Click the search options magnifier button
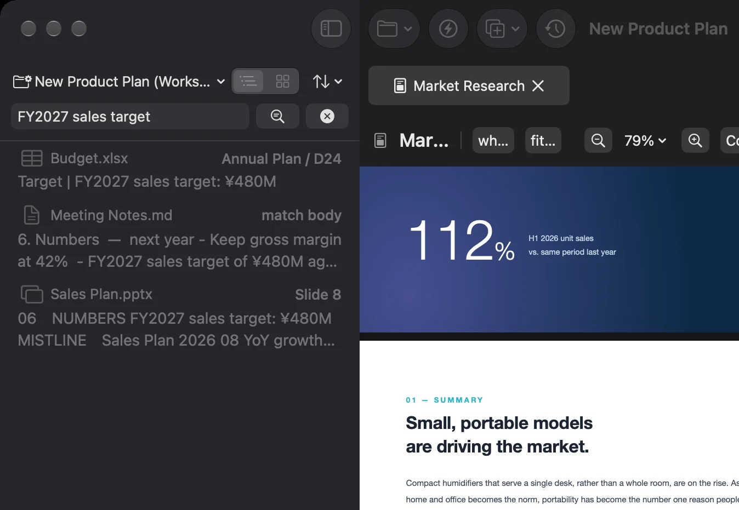This screenshot has width=739, height=510. [277, 116]
